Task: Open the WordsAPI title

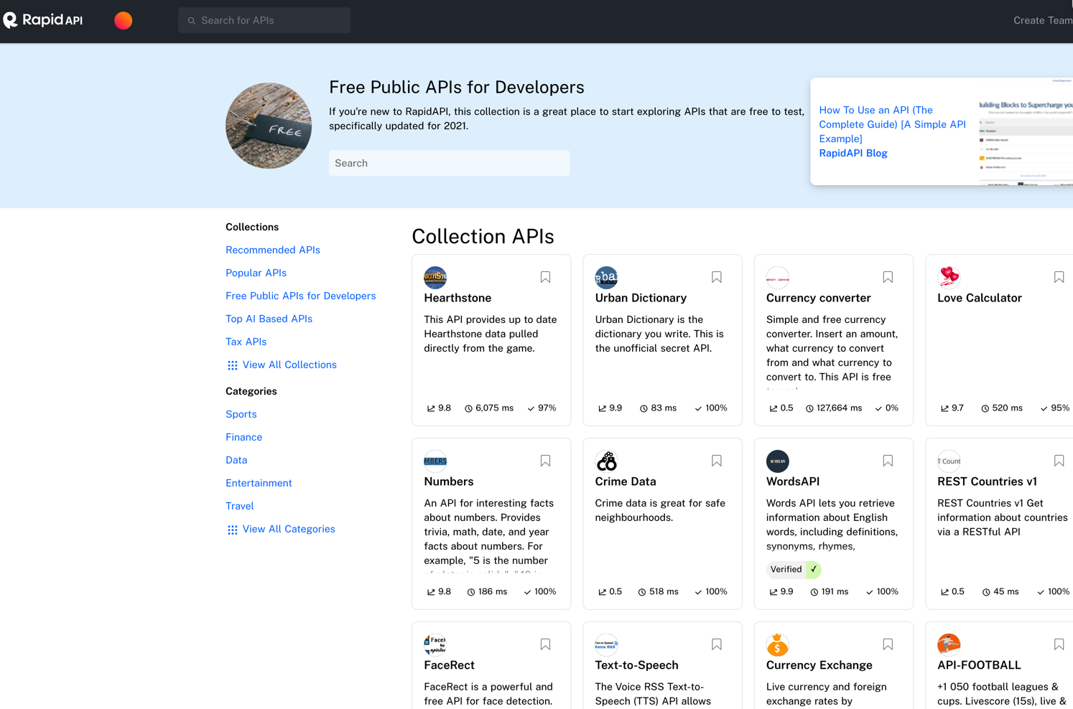Action: click(x=793, y=482)
